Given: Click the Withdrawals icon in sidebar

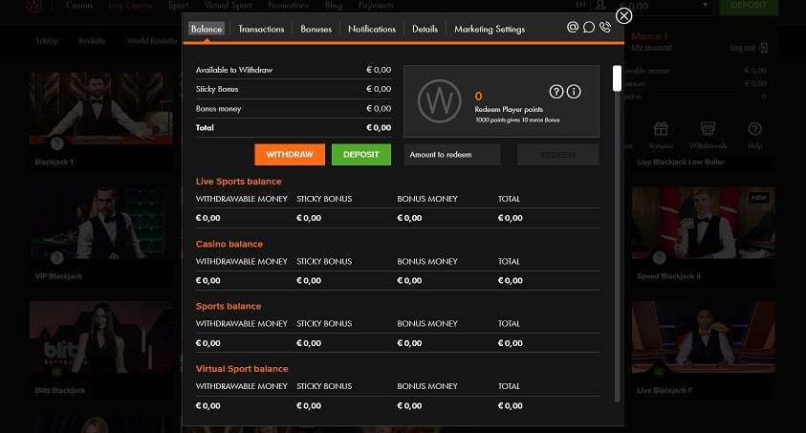Looking at the screenshot, I should (x=708, y=129).
